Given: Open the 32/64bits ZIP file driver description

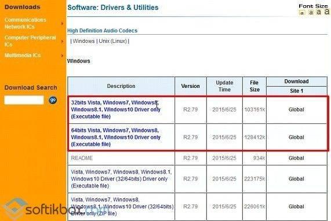Looking at the screenshot, I should coord(122,207).
